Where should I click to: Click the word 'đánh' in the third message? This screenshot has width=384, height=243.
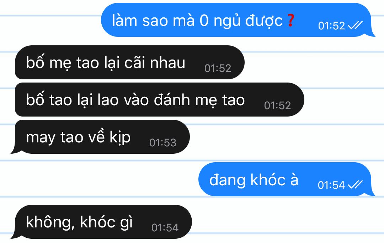172,100
